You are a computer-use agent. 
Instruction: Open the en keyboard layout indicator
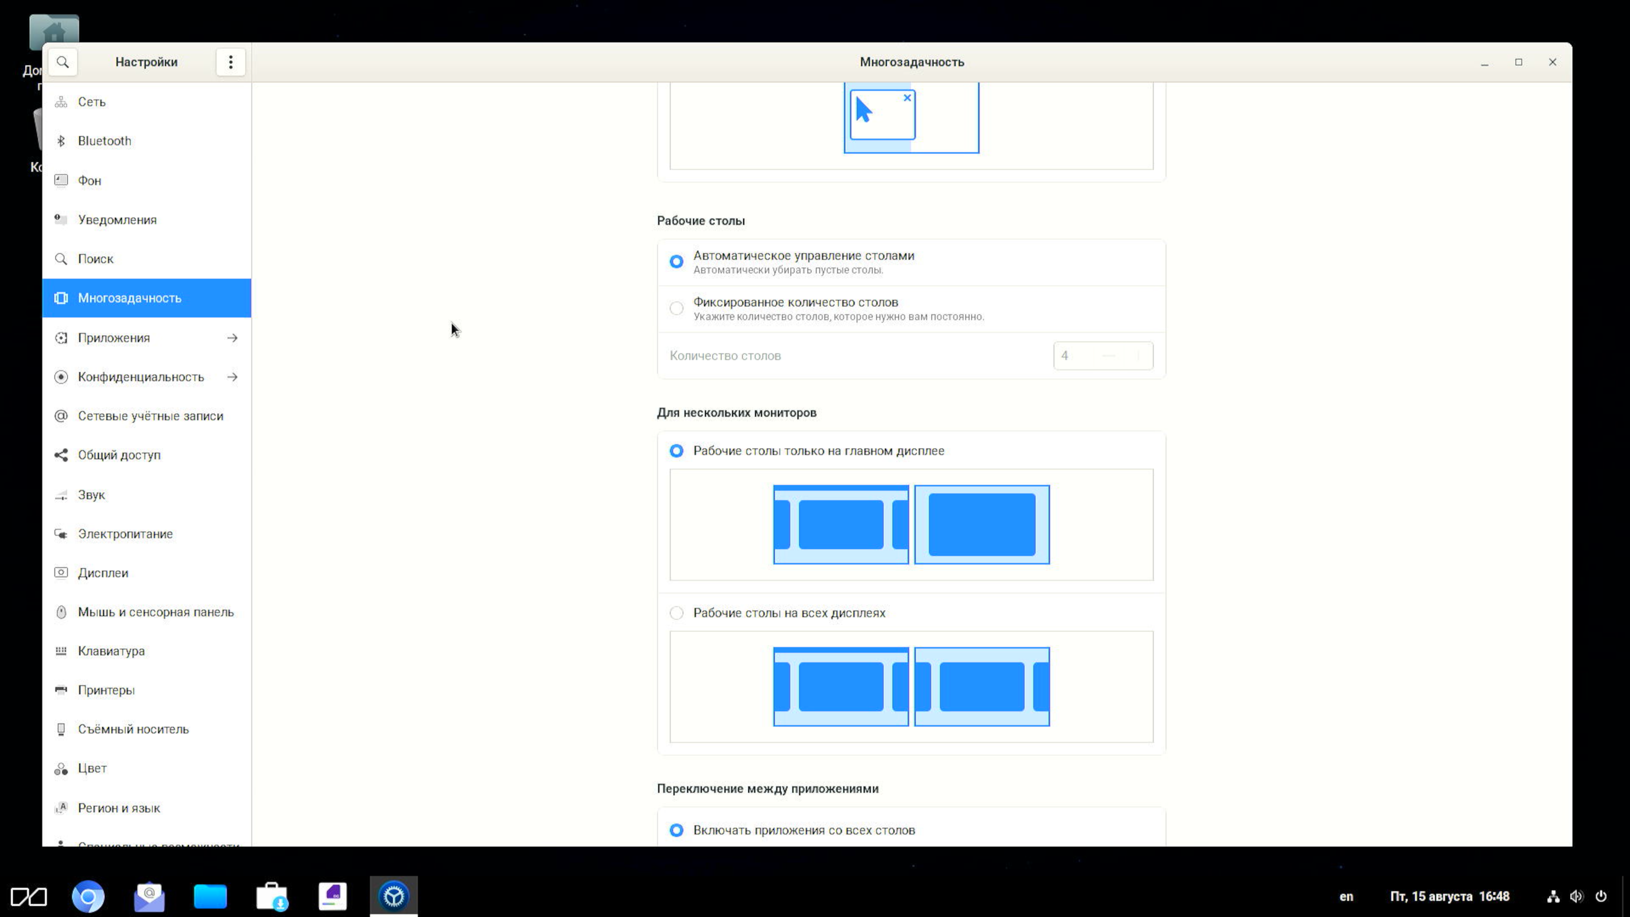pyautogui.click(x=1346, y=896)
